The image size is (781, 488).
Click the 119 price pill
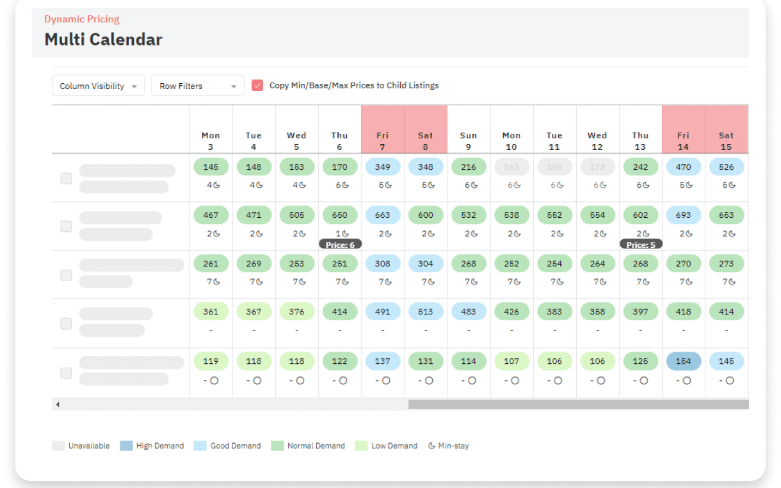tap(211, 361)
